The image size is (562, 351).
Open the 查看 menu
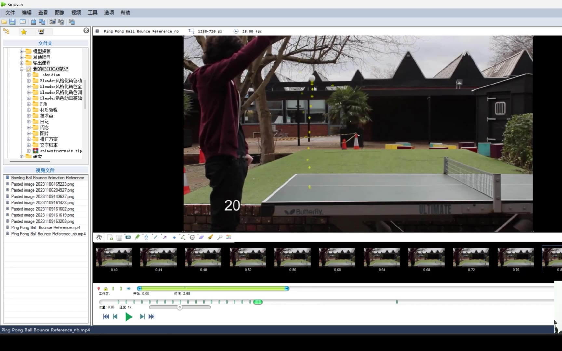[x=43, y=13]
